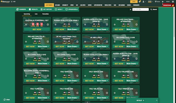Star Russia Gosloto 5/36 Draw 1
The width and height of the screenshot is (176, 103).
(55, 24)
